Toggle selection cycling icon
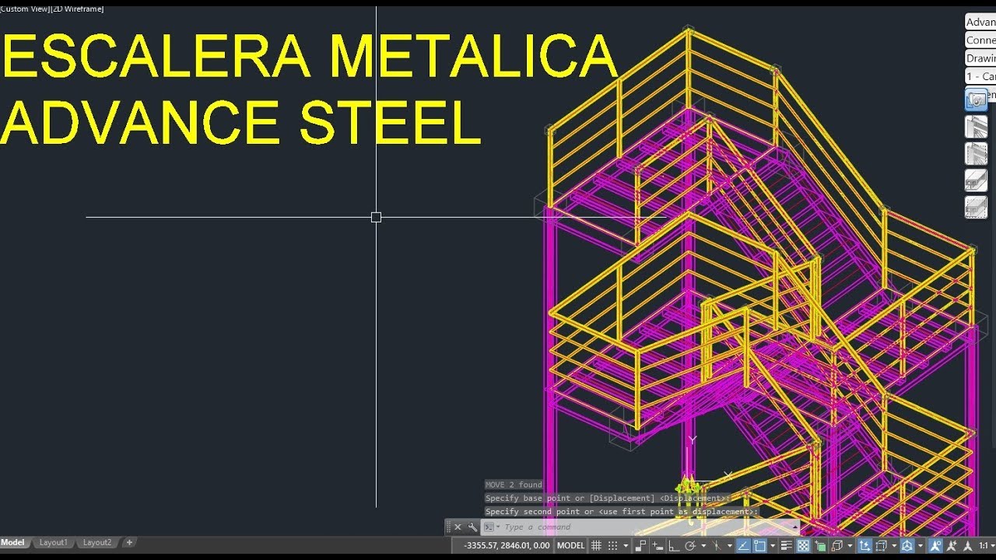 click(821, 545)
